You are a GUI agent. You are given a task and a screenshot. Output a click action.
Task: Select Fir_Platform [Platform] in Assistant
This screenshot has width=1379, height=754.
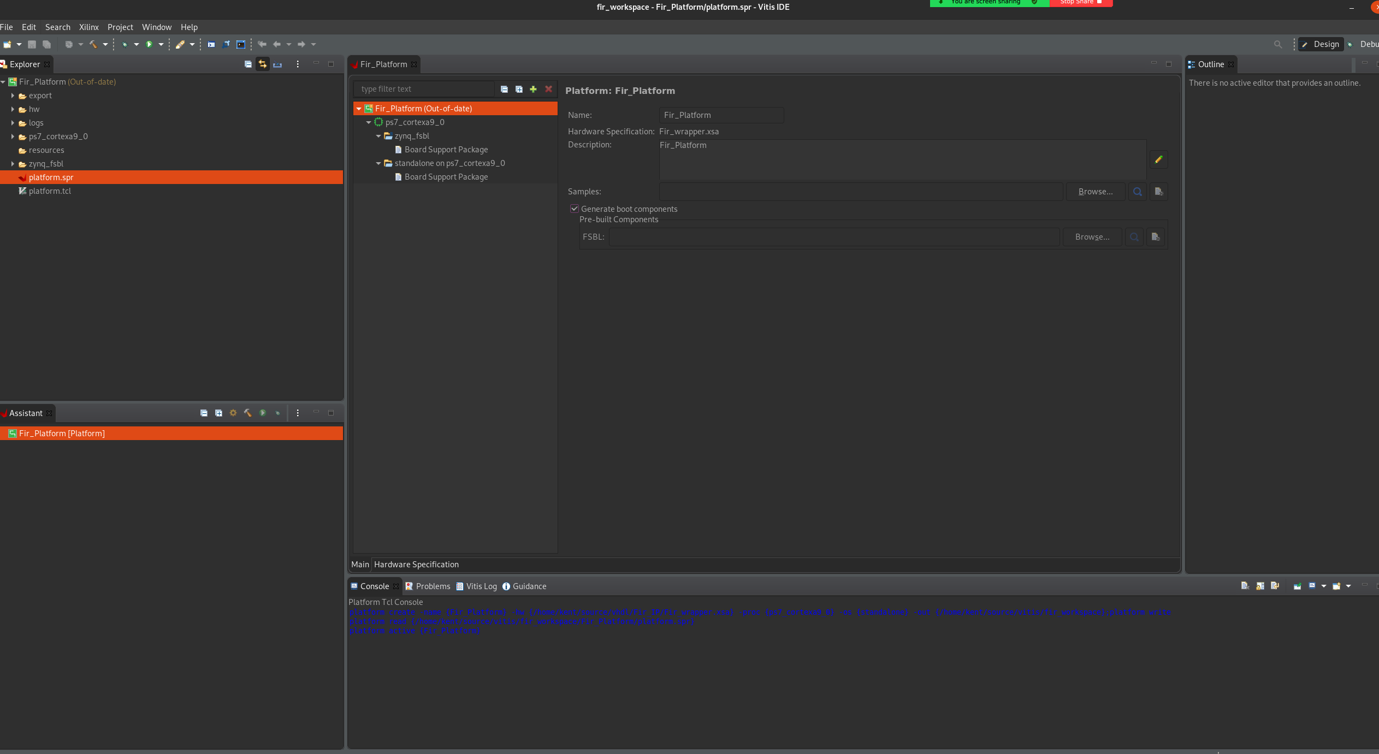pyautogui.click(x=171, y=434)
